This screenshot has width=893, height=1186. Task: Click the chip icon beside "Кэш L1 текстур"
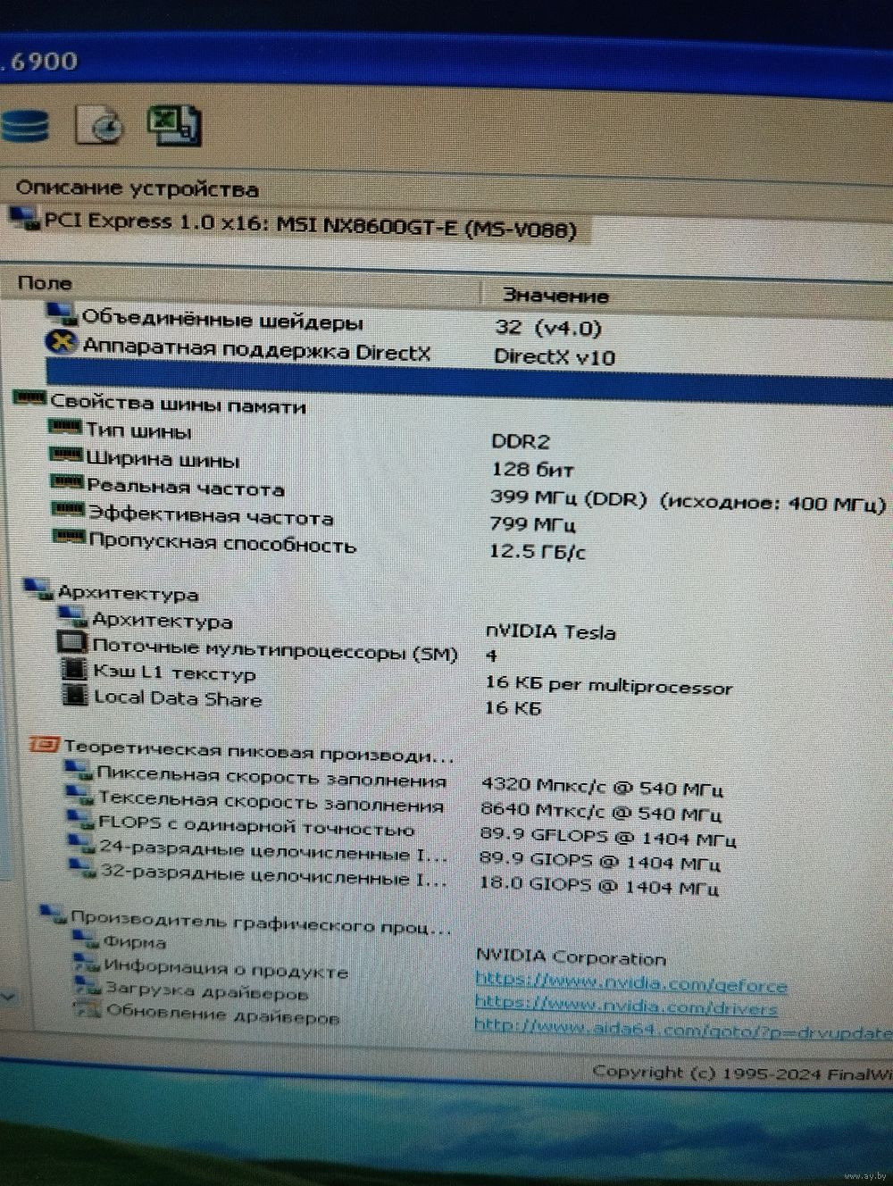tap(73, 670)
